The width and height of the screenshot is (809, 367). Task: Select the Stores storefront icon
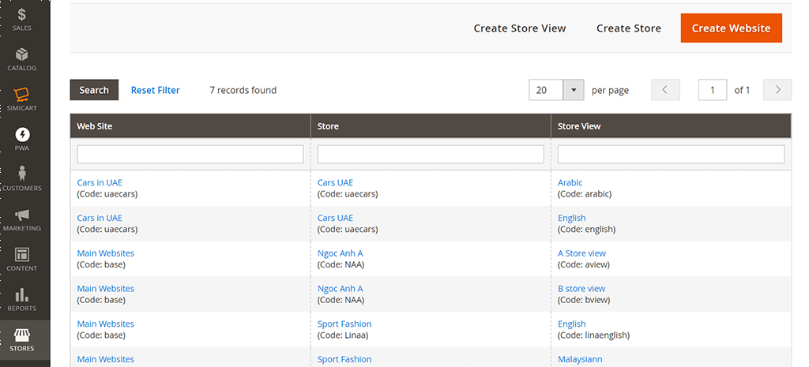pyautogui.click(x=22, y=335)
